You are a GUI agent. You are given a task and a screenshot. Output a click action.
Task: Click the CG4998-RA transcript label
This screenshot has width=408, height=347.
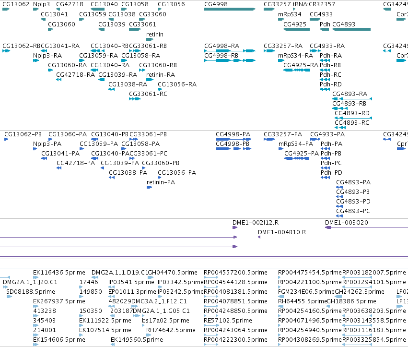point(221,46)
